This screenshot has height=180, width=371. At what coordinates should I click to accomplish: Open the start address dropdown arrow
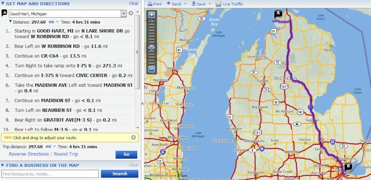coord(124,14)
